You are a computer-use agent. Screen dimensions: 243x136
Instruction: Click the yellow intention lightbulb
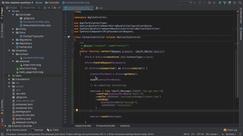coord(77,110)
